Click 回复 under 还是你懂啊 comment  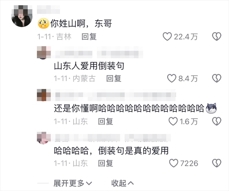click(105, 122)
